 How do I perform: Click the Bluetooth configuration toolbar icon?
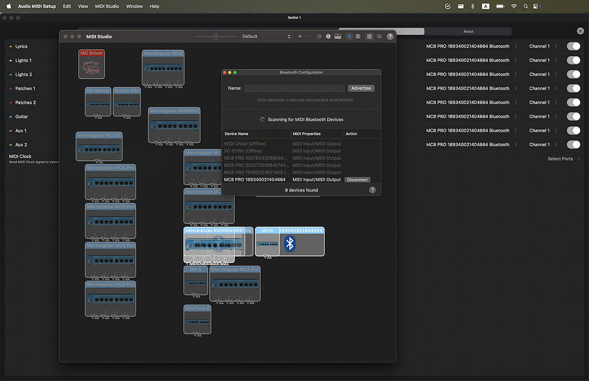coord(349,37)
